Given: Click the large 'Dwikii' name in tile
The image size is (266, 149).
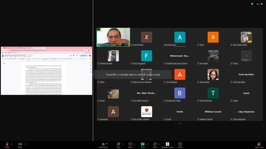Looking at the screenshot, I should 180,112.
